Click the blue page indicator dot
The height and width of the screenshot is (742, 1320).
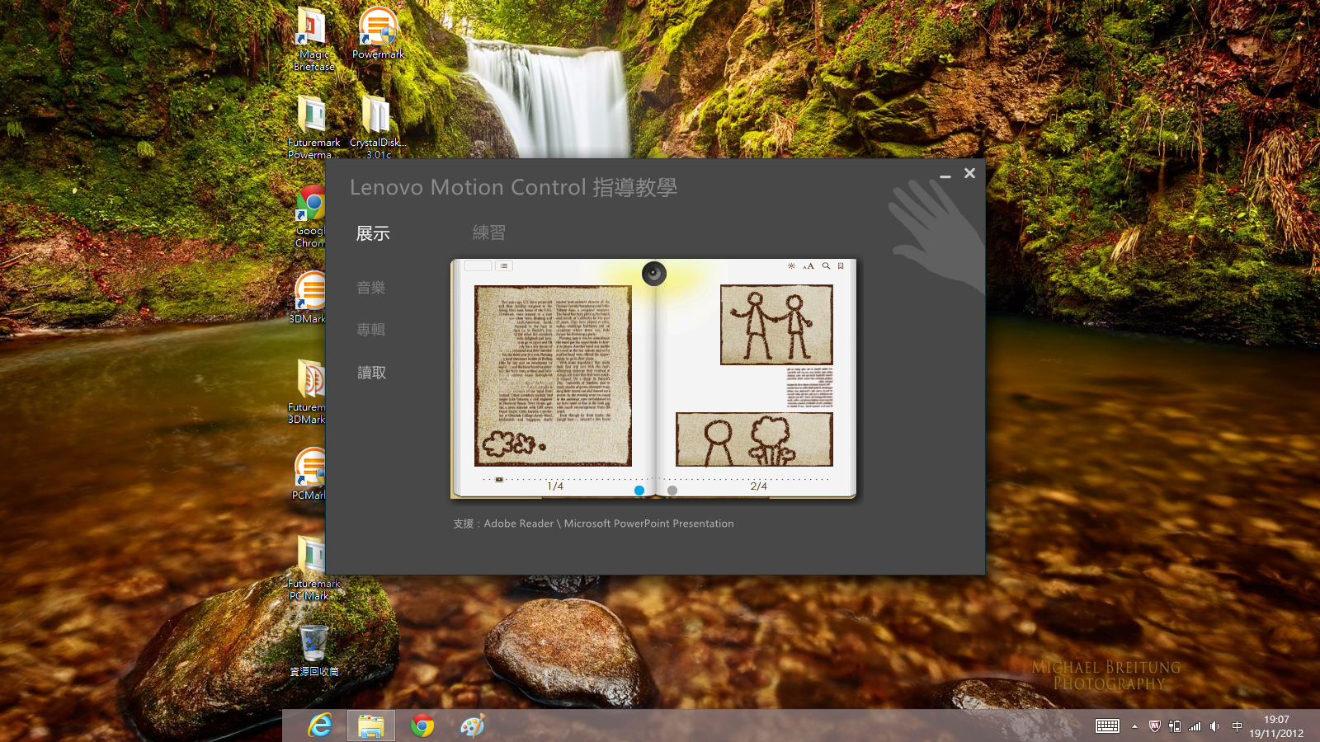pyautogui.click(x=639, y=490)
